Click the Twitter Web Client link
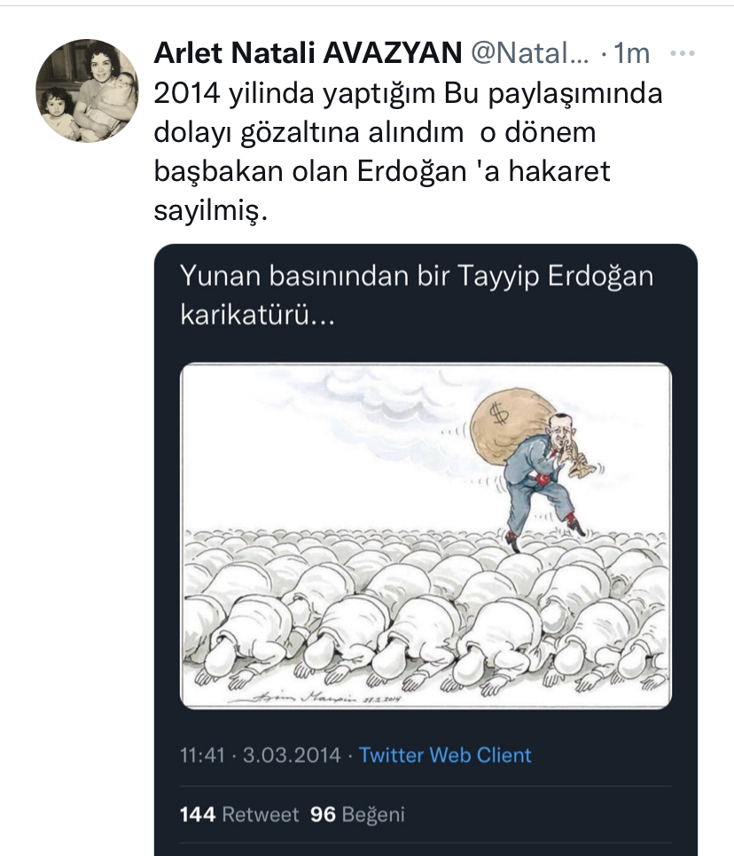This screenshot has height=856, width=734. [445, 755]
